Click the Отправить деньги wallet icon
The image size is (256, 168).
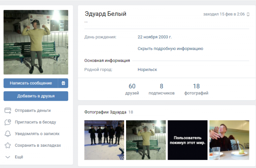tap(7, 110)
